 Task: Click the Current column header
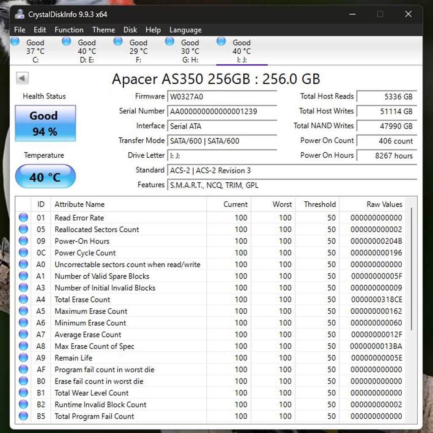229,204
